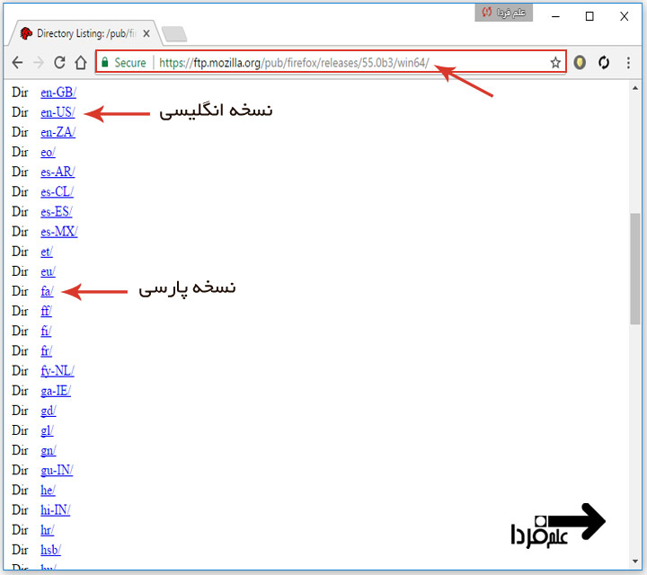Screen dimensions: 647x575
Task: Bookmark this page with the star icon
Action: tap(555, 63)
